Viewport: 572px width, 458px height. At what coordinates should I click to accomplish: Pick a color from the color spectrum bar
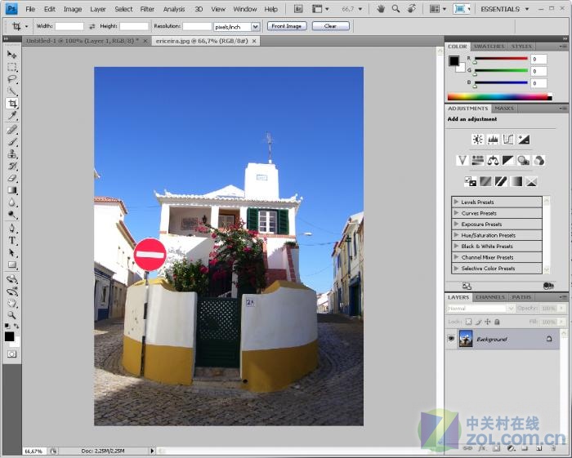(497, 97)
